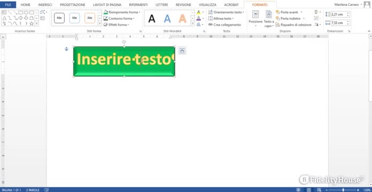Open the LAYOUT DI PAGINA tab
372x192 pixels.
(x=107, y=5)
